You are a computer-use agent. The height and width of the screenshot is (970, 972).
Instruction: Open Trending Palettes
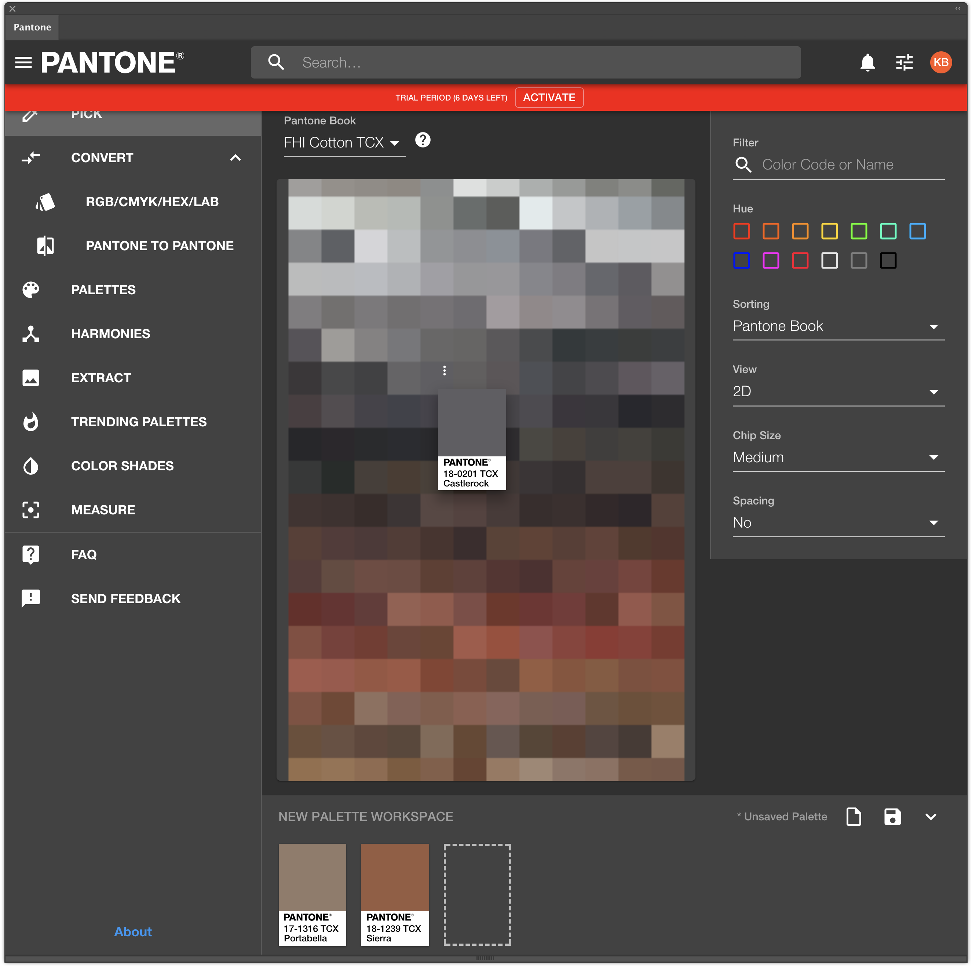pos(133,422)
